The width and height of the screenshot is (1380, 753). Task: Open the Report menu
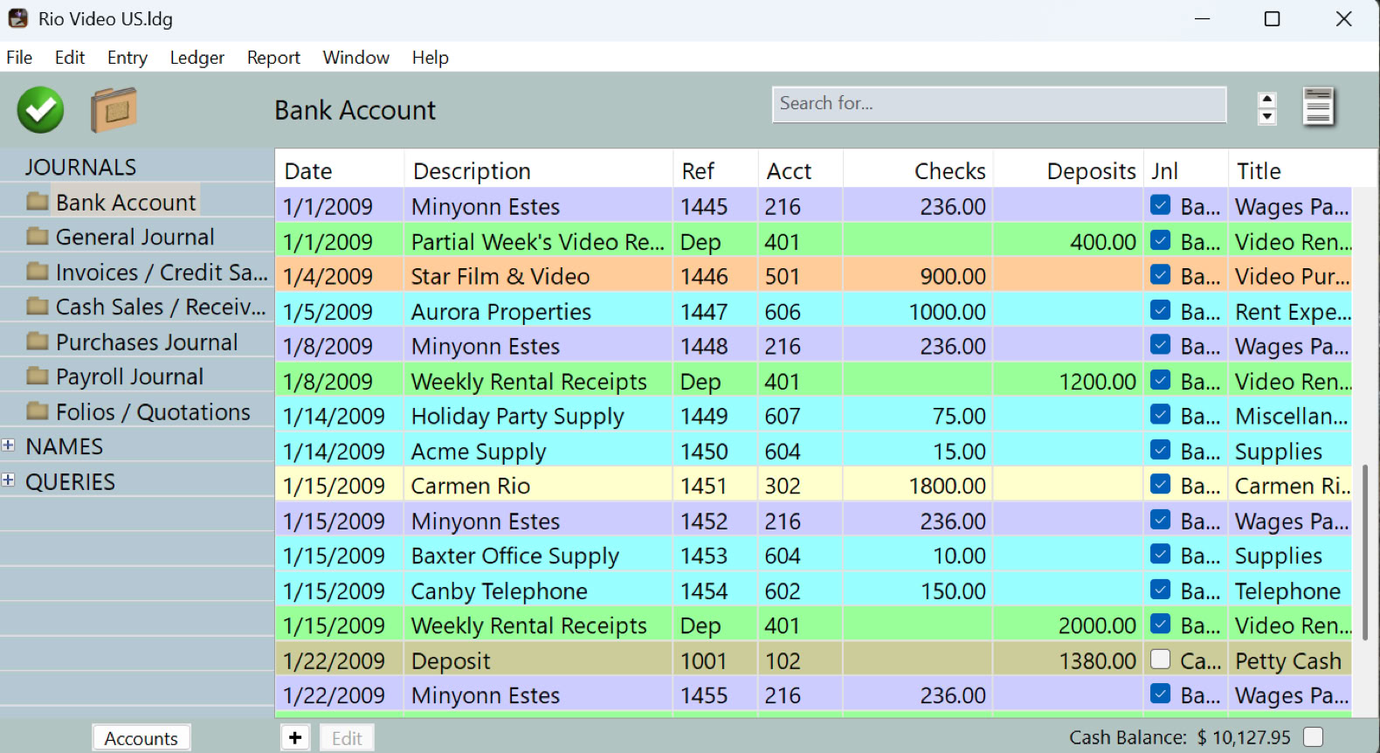(x=273, y=58)
